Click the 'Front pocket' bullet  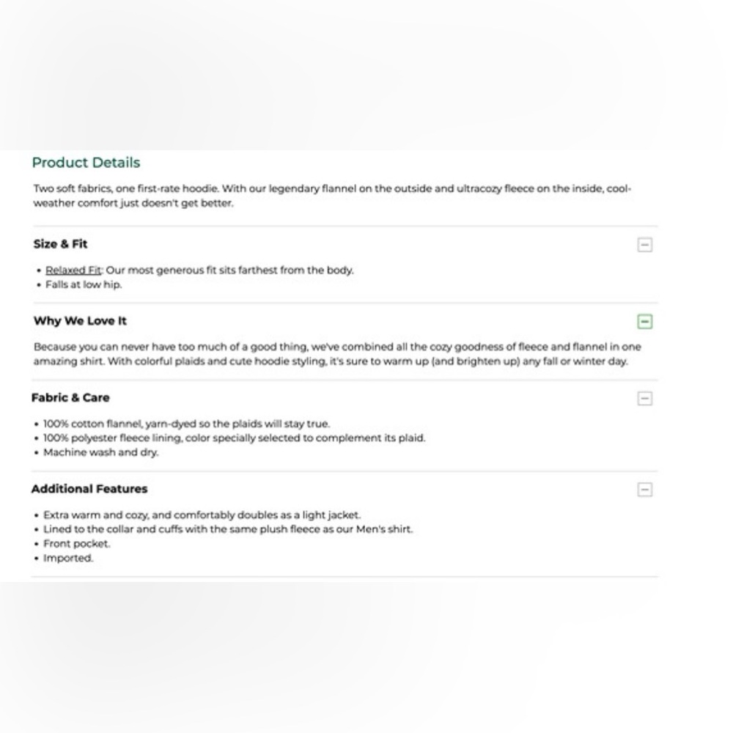[76, 543]
